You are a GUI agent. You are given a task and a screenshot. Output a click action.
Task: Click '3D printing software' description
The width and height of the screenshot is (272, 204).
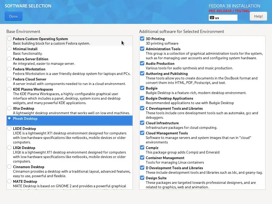pos(162,43)
